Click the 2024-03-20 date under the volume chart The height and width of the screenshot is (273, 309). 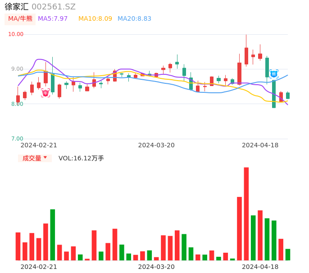tap(156, 267)
